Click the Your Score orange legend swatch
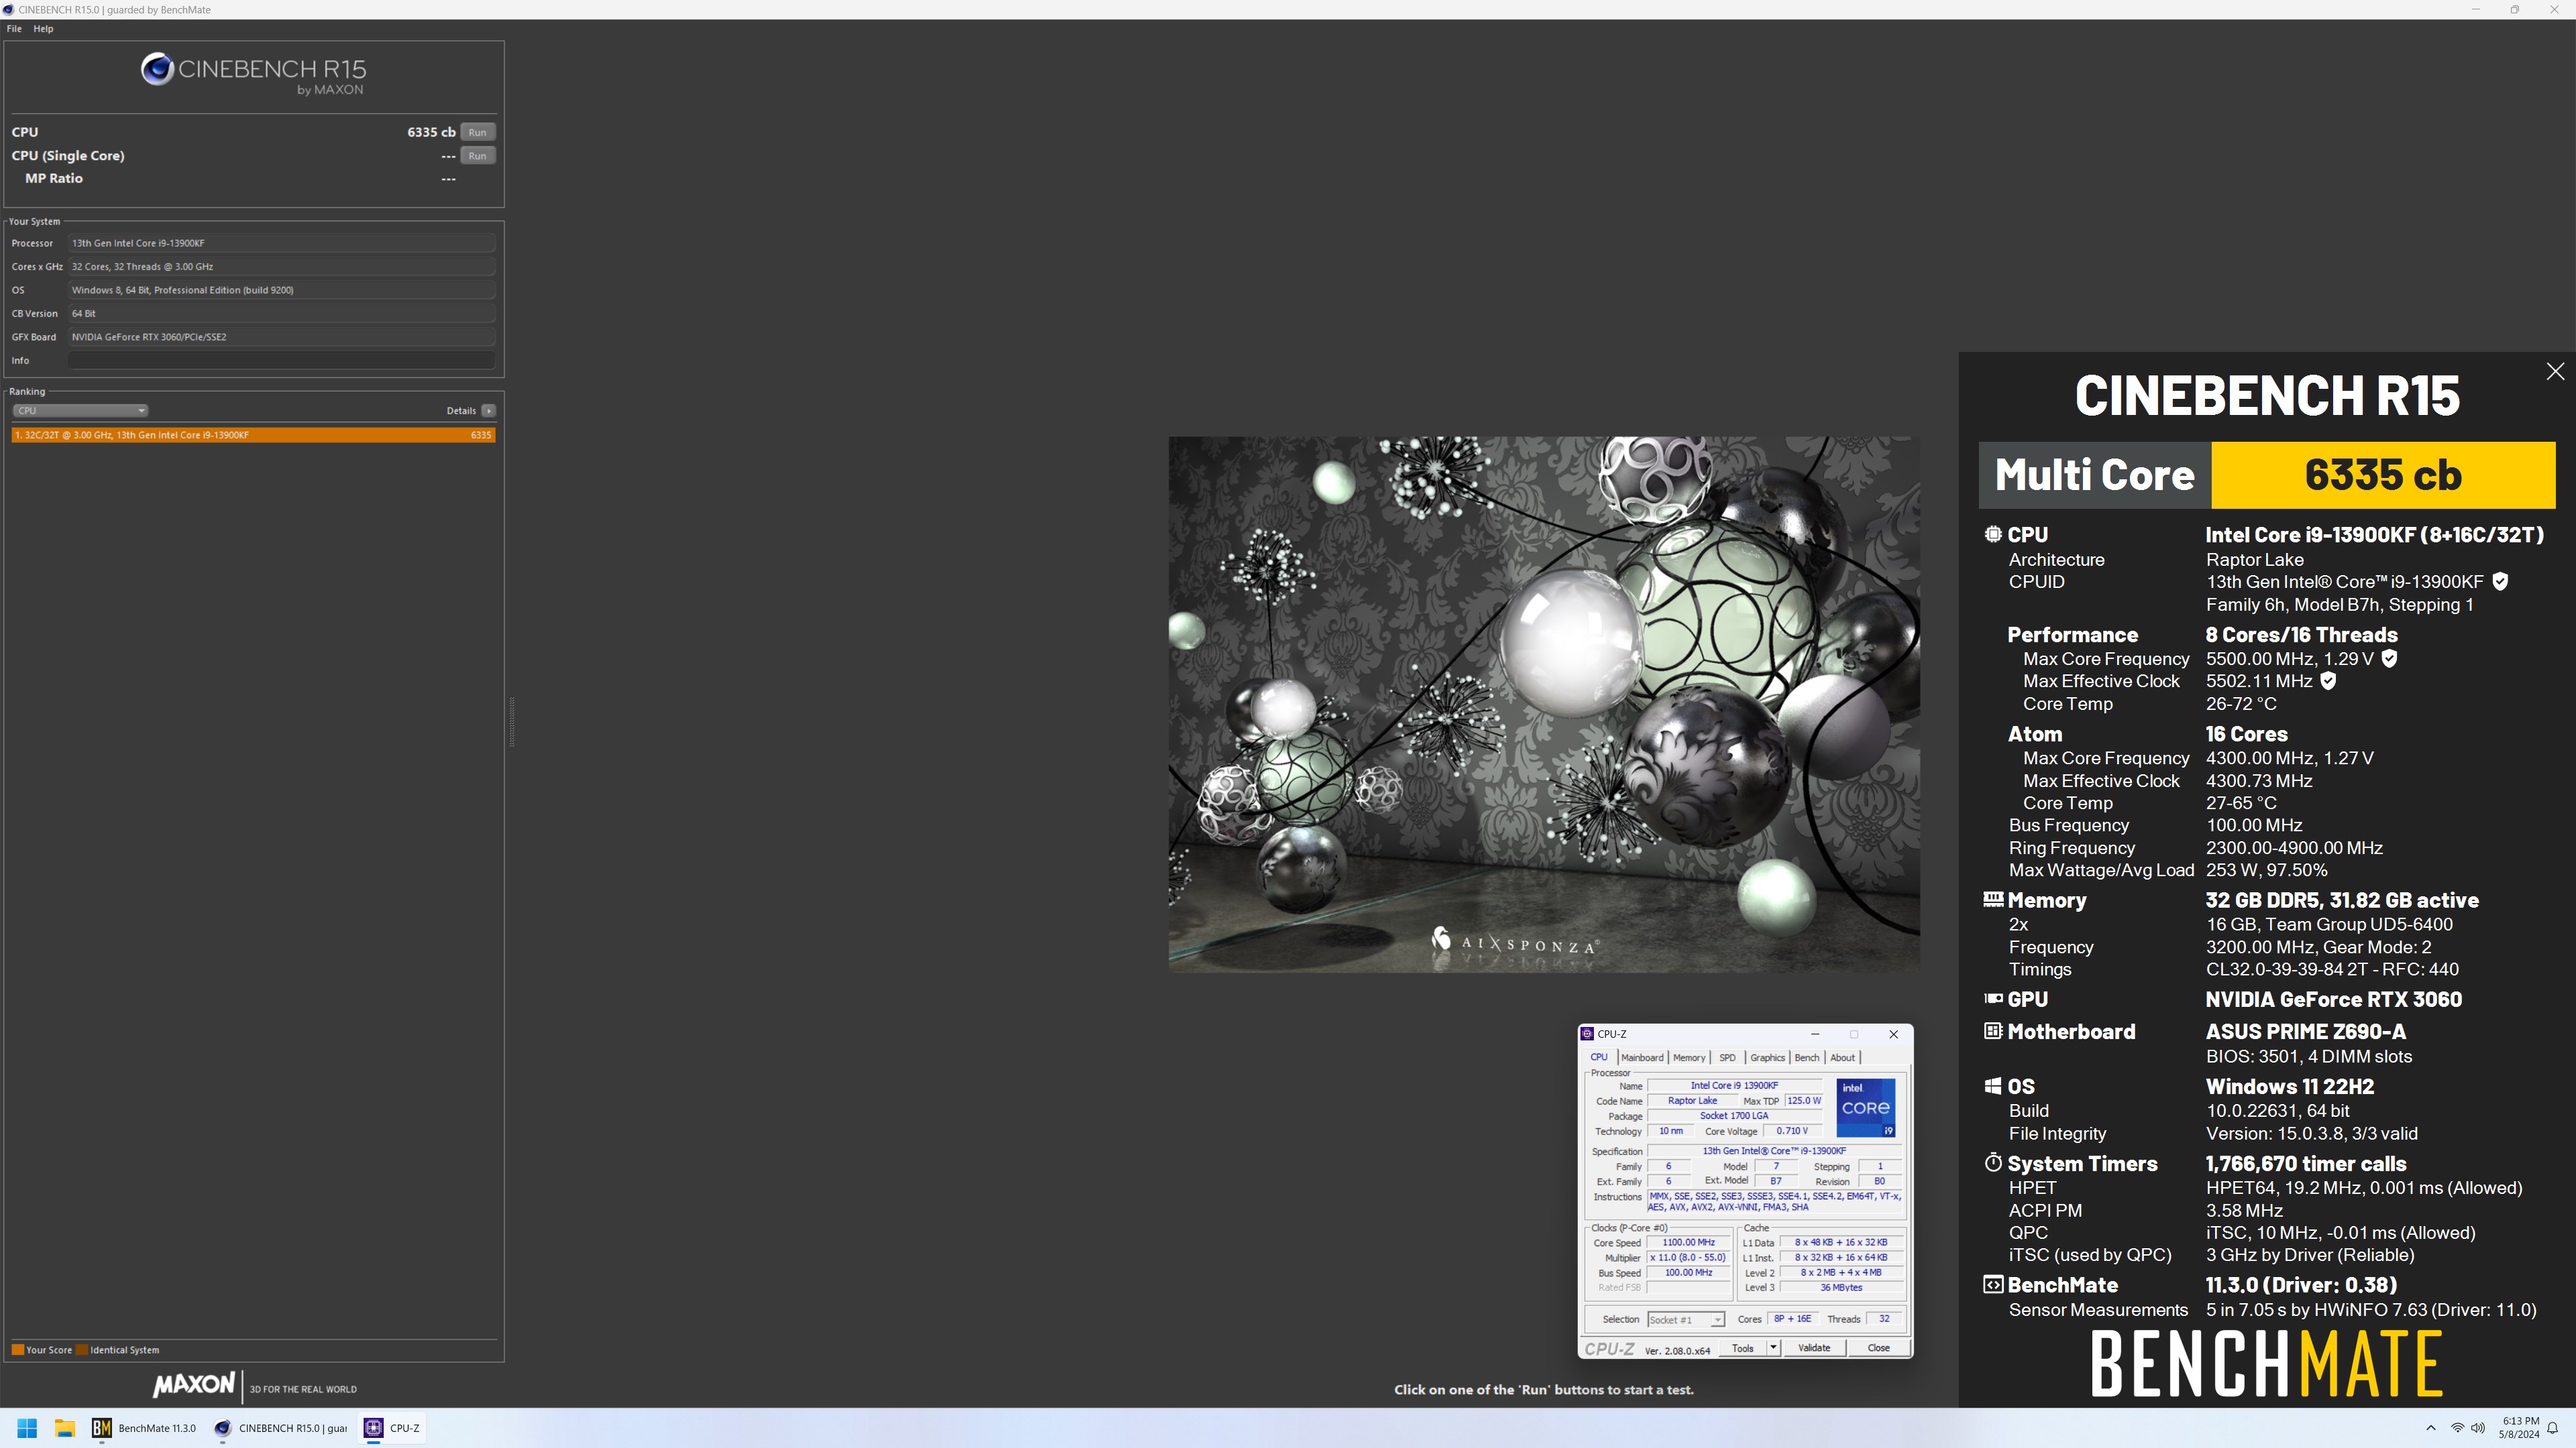 click(x=17, y=1350)
